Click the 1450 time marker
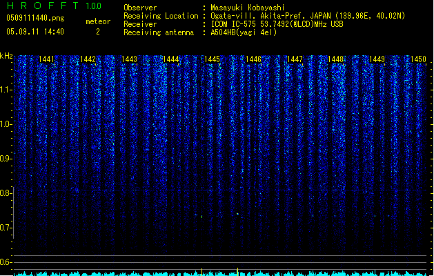Screen dimensions: 434x276 pos(418,59)
